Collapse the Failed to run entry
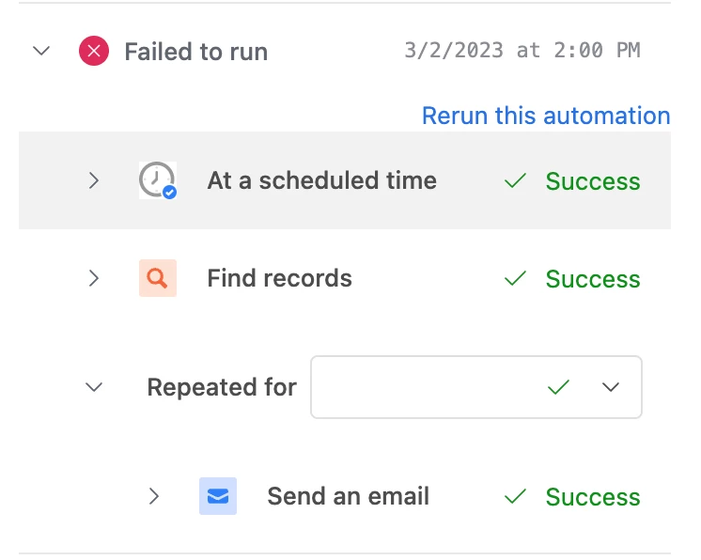The image size is (701, 560). pos(40,52)
